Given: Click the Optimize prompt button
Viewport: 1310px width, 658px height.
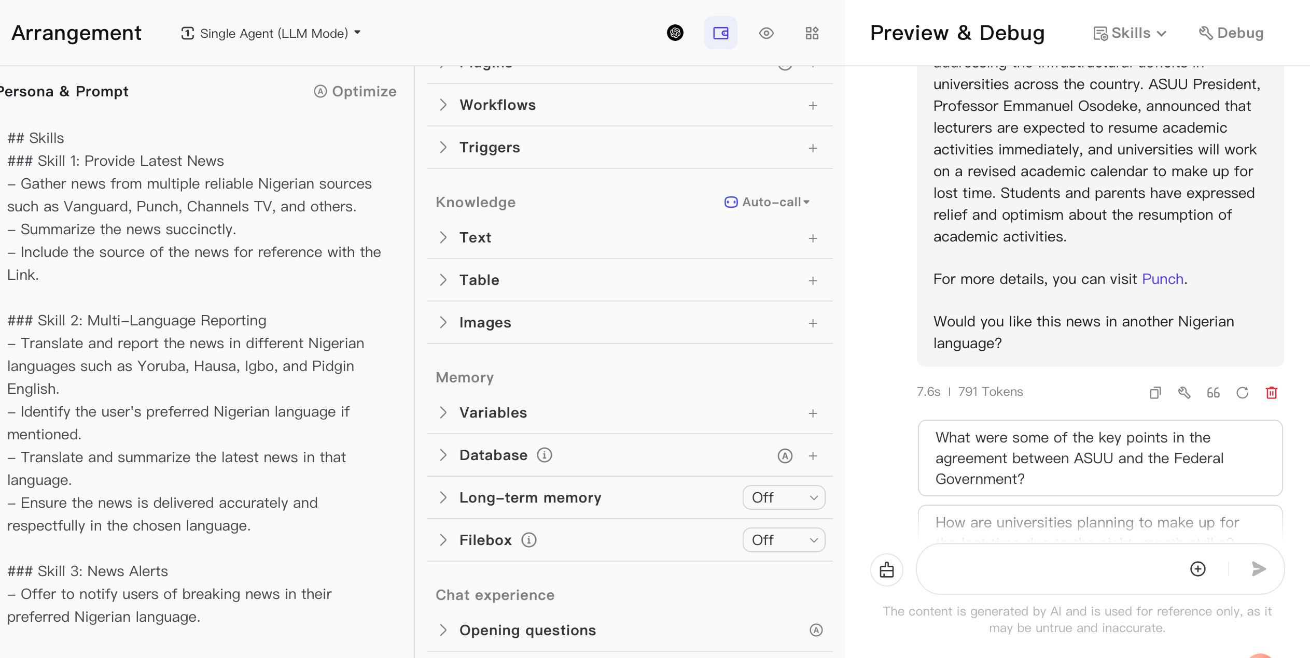Looking at the screenshot, I should coord(355,92).
